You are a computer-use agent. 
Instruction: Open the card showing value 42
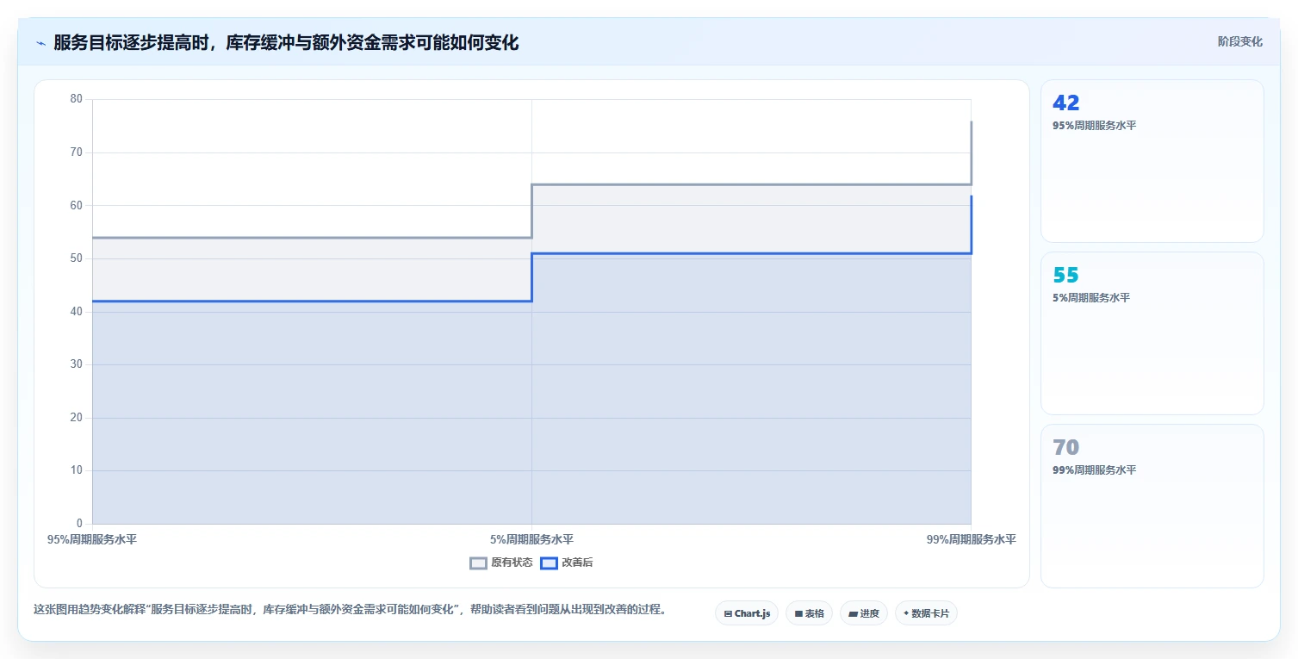click(x=1152, y=161)
